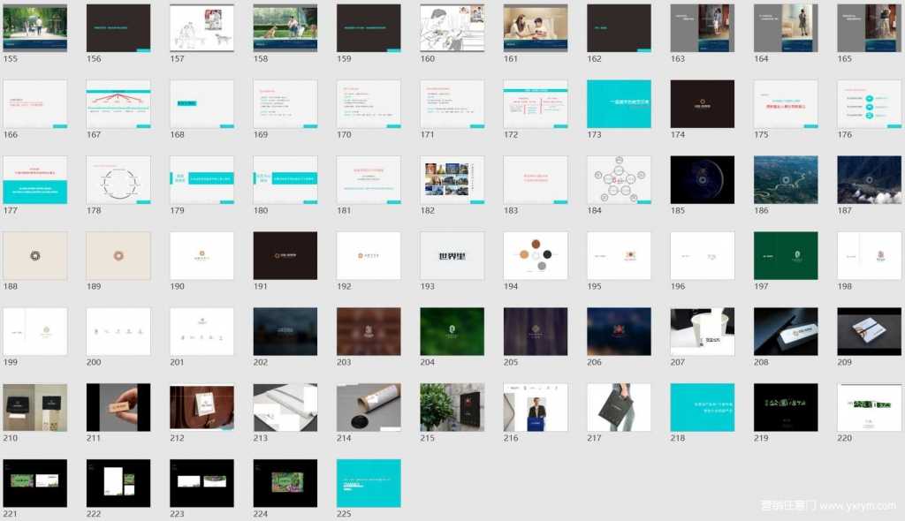
Task: Open slide 211 with the hand holding a card
Action: pos(118,407)
